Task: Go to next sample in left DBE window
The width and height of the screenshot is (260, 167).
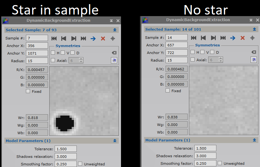Action: click(x=74, y=39)
